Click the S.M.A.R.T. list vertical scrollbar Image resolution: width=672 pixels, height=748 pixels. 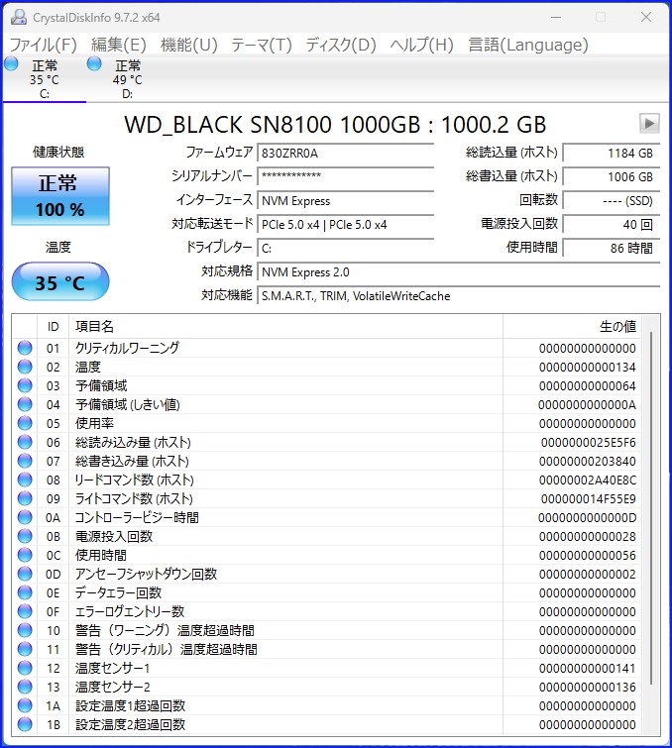[x=651, y=508]
